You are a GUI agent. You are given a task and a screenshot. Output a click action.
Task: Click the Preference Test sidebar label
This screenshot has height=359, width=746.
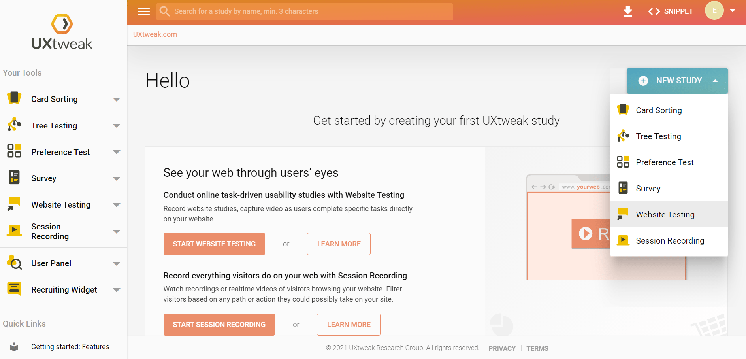pyautogui.click(x=60, y=152)
